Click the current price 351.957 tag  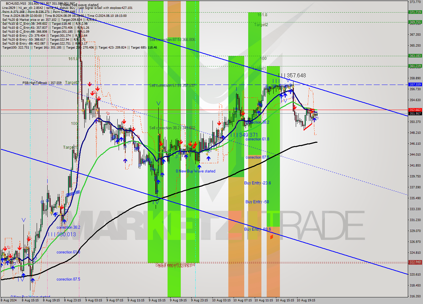(415, 113)
